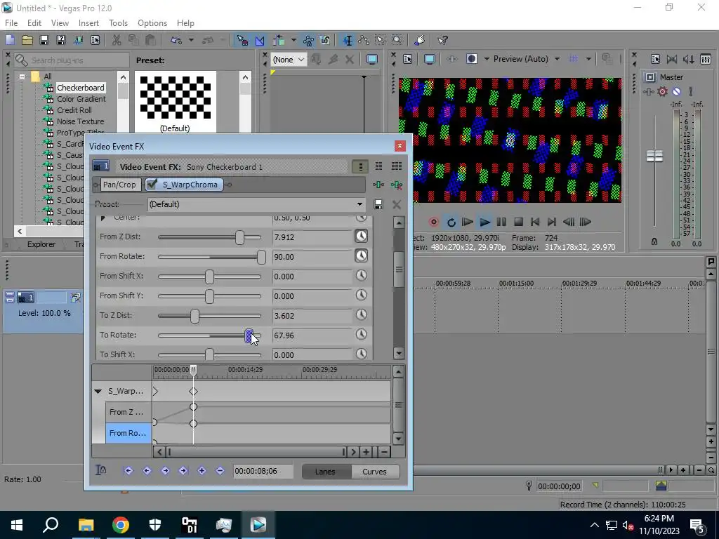Click the Undo arrow icon
719x539 pixels.
click(x=176, y=40)
